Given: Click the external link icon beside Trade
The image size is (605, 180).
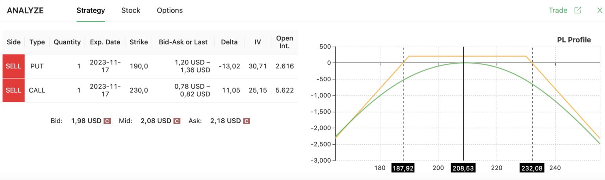Looking at the screenshot, I should click(x=578, y=10).
